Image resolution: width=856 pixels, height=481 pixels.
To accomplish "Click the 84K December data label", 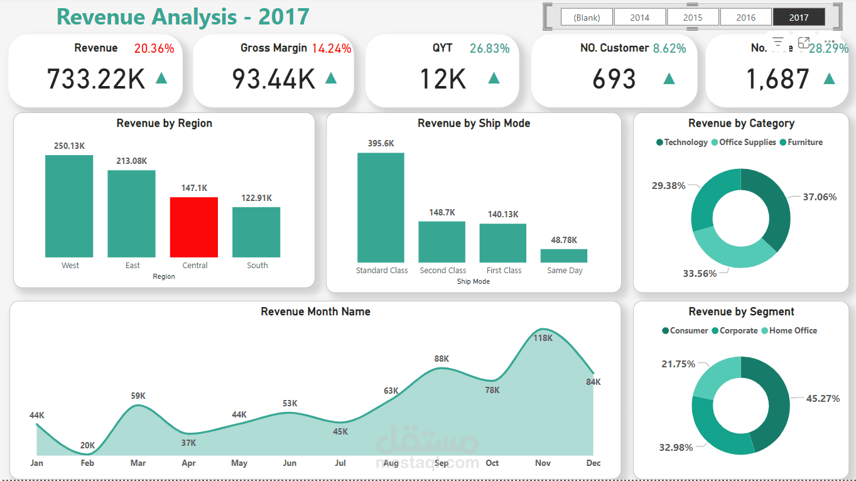I will (593, 382).
